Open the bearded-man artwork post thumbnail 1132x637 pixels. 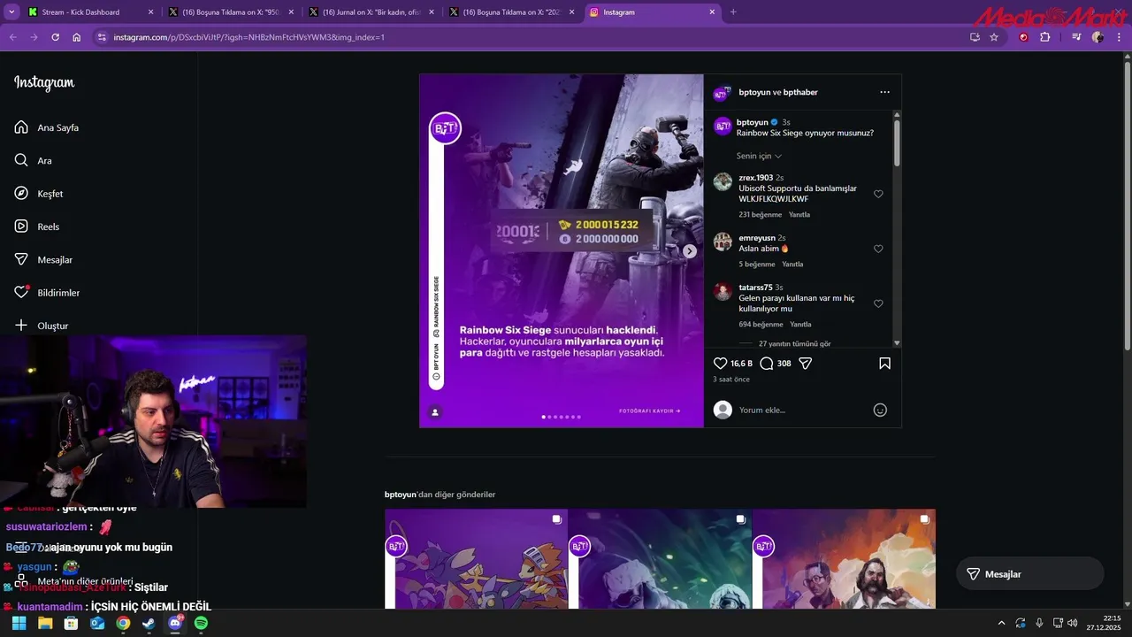click(x=844, y=559)
